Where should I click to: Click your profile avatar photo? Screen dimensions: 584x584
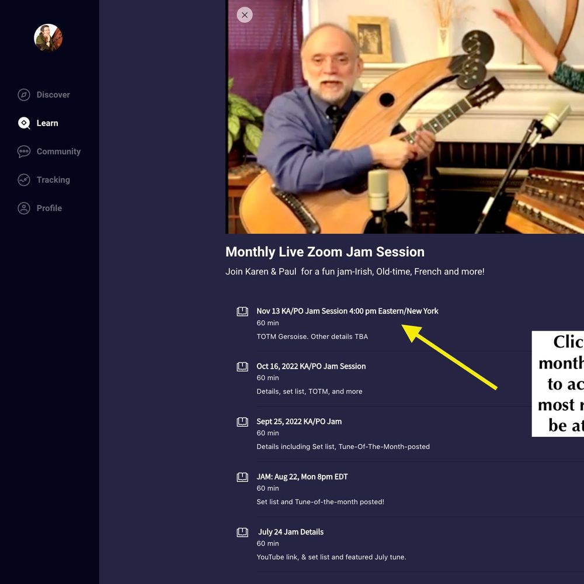[48, 39]
